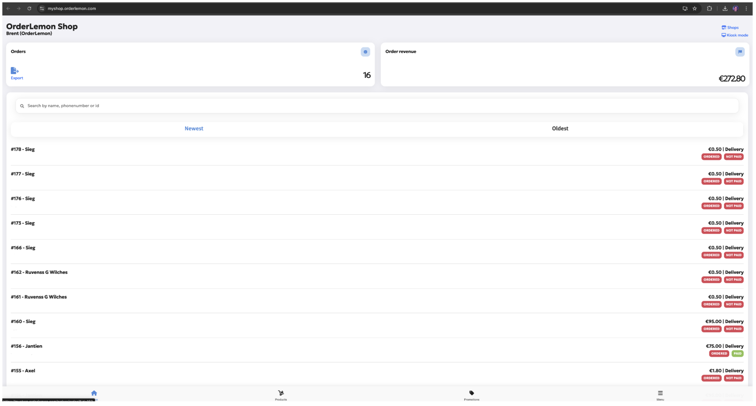Open order #162 - Ruvenss G Wilches
The height and width of the screenshot is (406, 756).
[x=39, y=272]
